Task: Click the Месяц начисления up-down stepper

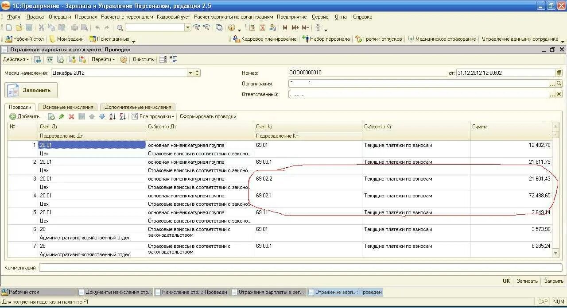Action: pyautogui.click(x=197, y=73)
